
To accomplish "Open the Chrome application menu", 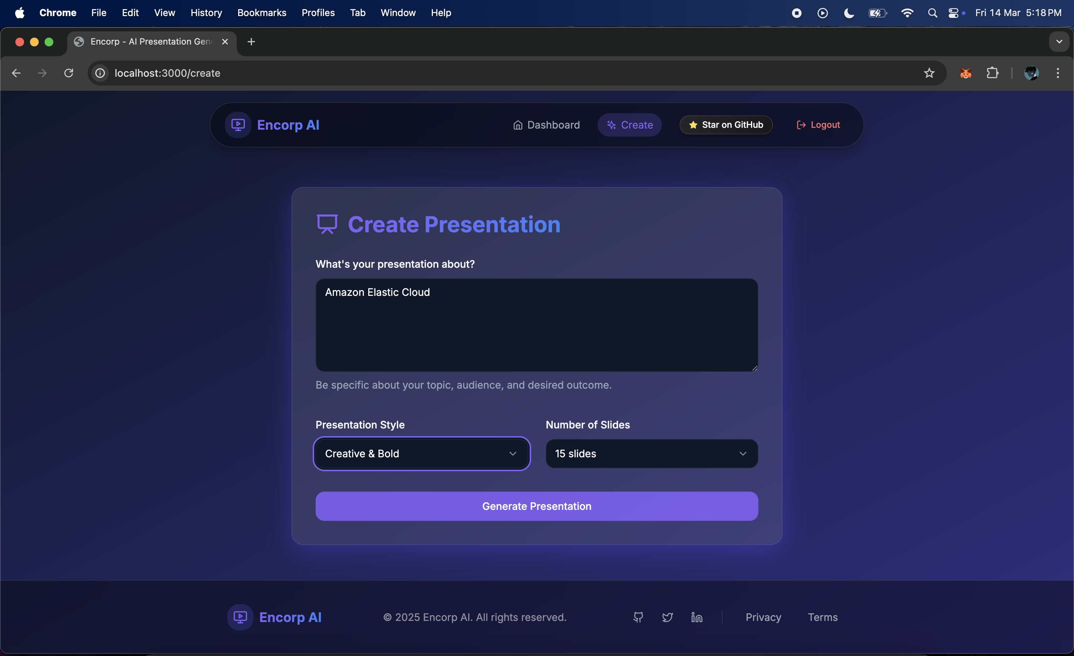I will [58, 13].
